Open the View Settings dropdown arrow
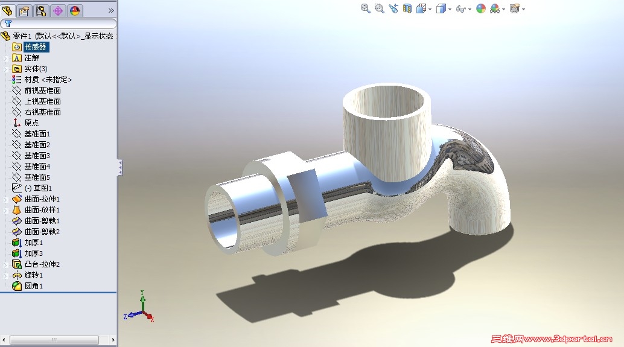 (523, 9)
